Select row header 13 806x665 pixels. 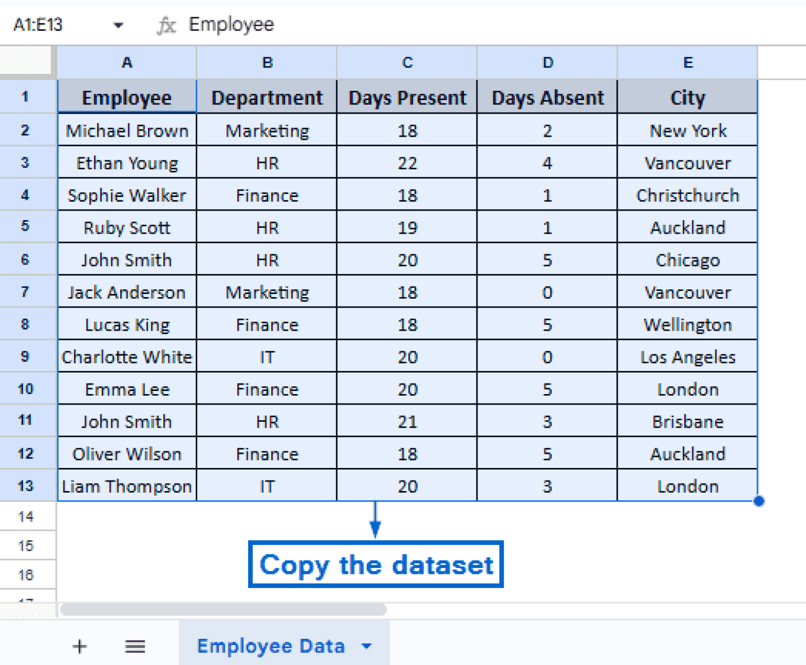tap(27, 486)
